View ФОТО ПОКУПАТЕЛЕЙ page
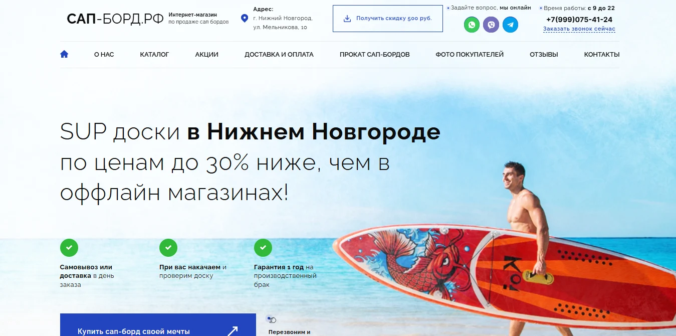 470,54
